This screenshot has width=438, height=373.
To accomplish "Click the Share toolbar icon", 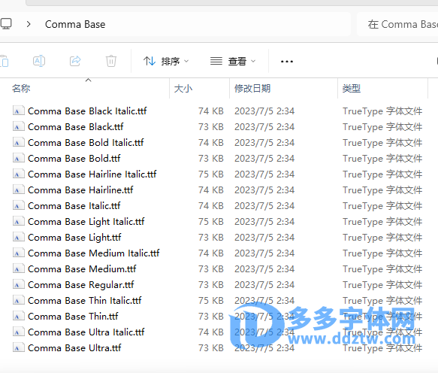I will tap(75, 61).
